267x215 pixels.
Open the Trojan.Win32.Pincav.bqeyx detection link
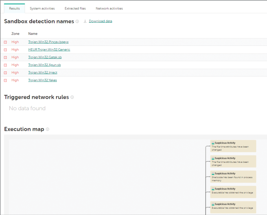[x=48, y=42]
